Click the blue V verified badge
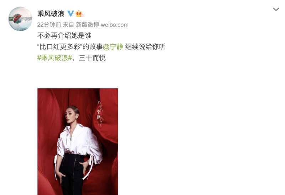Screen dimensions: 285x195 71,14
